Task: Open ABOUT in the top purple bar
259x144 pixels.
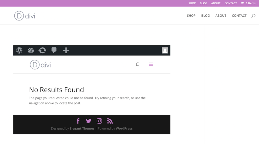Action: point(216,3)
